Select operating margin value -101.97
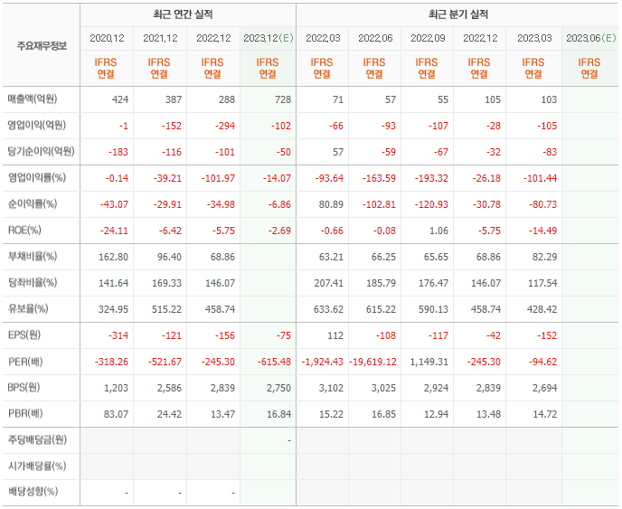Viewport: 622px width, 509px height. pyautogui.click(x=218, y=178)
